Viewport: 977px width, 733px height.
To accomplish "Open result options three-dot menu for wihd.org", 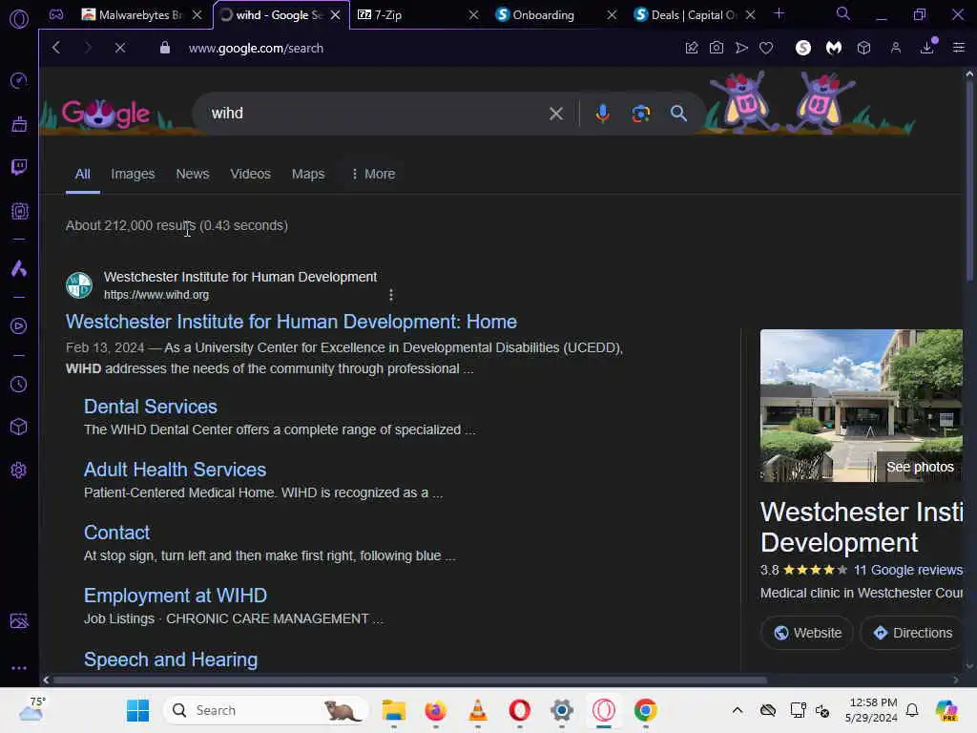I will click(390, 295).
